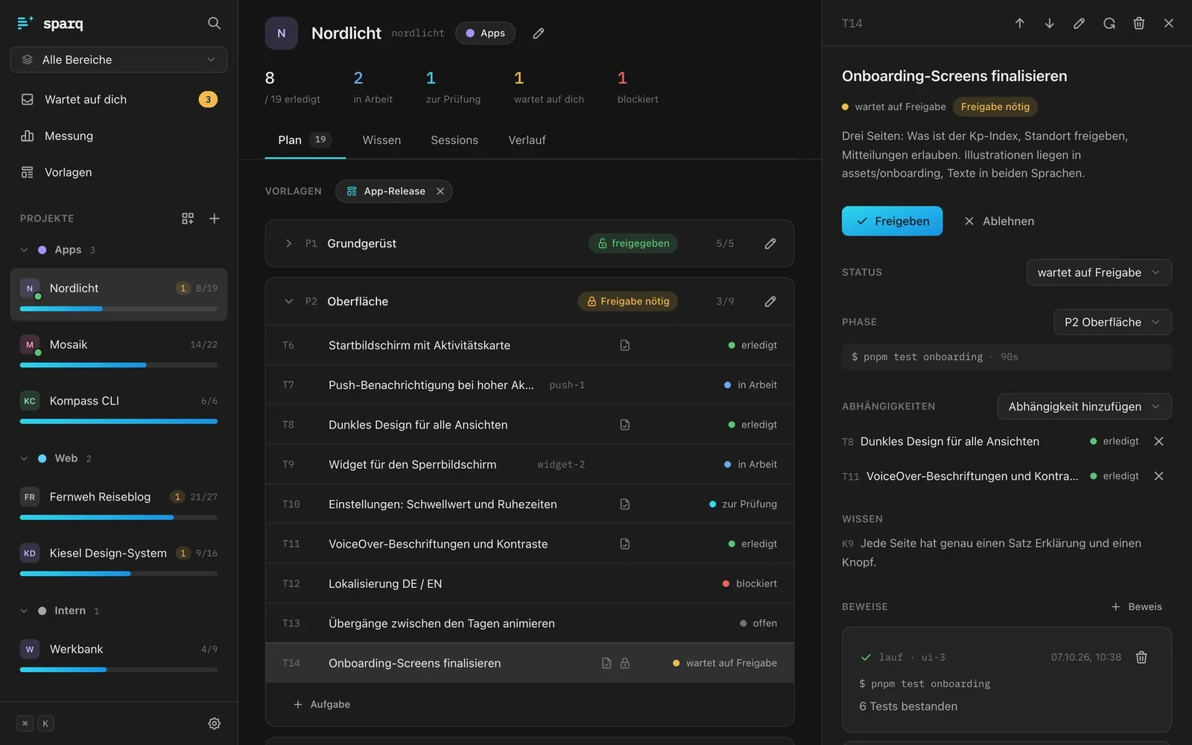Click the refresh icon in task panel
Viewport: 1192px width, 745px height.
point(1109,23)
